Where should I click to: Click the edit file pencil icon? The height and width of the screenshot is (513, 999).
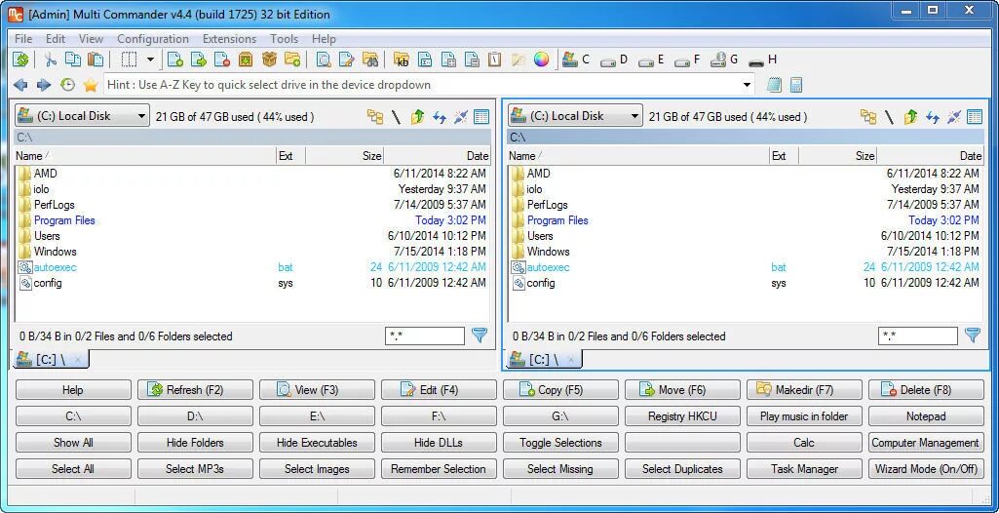click(x=347, y=59)
